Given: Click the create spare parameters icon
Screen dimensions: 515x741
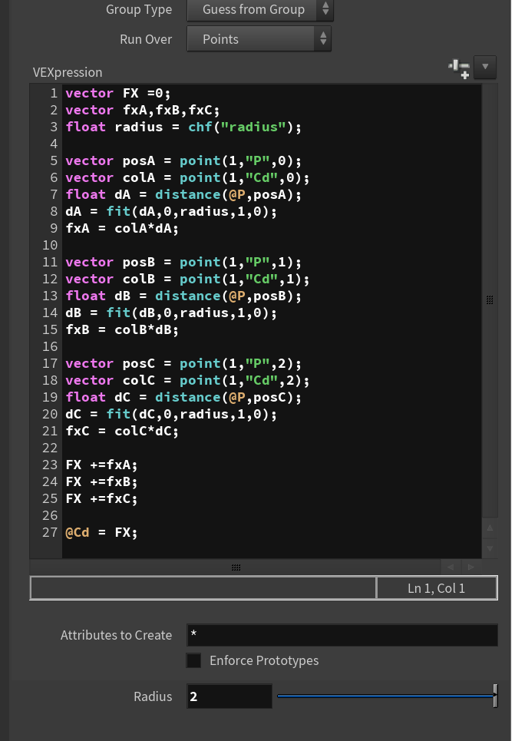Looking at the screenshot, I should click(x=459, y=68).
